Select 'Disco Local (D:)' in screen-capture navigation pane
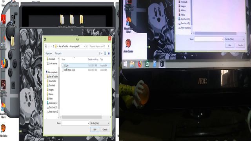This screenshot has height=141, width=251. (x=52, y=107)
